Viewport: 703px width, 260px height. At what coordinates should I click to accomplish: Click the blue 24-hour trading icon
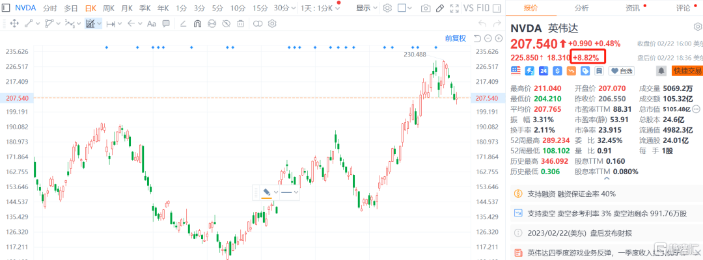(544, 70)
